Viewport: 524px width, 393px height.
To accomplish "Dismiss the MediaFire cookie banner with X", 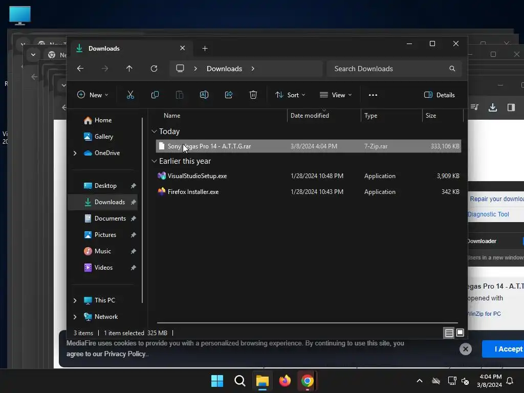I will [466, 349].
